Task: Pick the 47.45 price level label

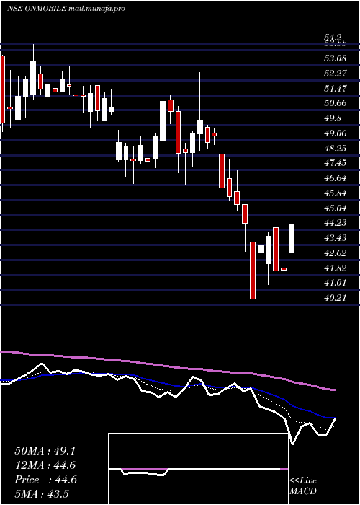Action: 336,163
